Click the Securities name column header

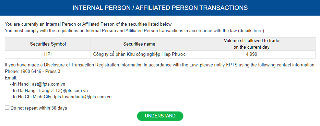[139, 44]
